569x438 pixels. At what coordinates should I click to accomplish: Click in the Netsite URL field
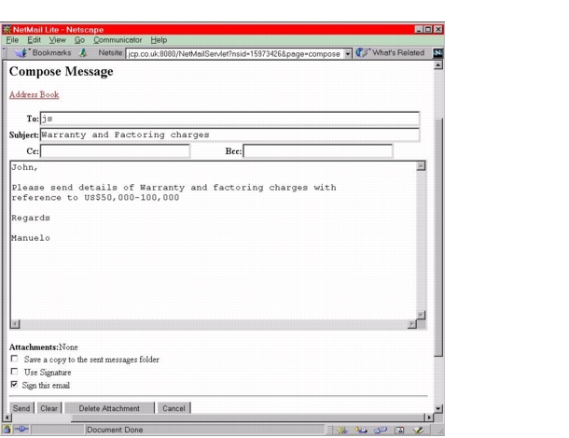[x=234, y=54]
